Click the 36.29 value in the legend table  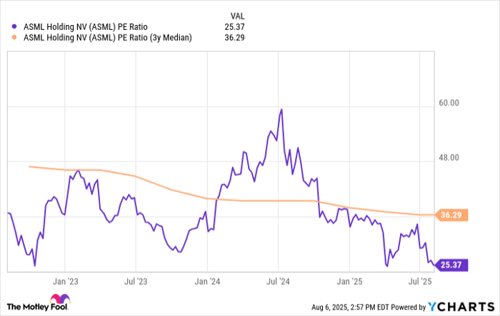[234, 38]
